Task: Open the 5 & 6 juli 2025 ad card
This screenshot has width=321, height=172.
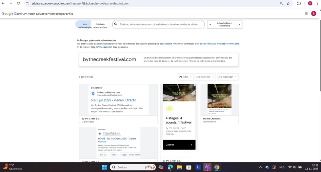Action: [x=118, y=104]
